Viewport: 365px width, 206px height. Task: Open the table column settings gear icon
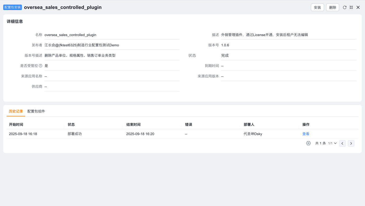pyautogui.click(x=308, y=143)
